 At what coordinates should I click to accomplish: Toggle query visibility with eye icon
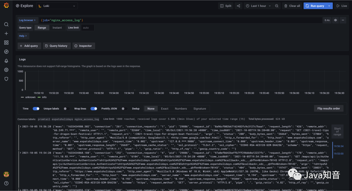click(335, 20)
